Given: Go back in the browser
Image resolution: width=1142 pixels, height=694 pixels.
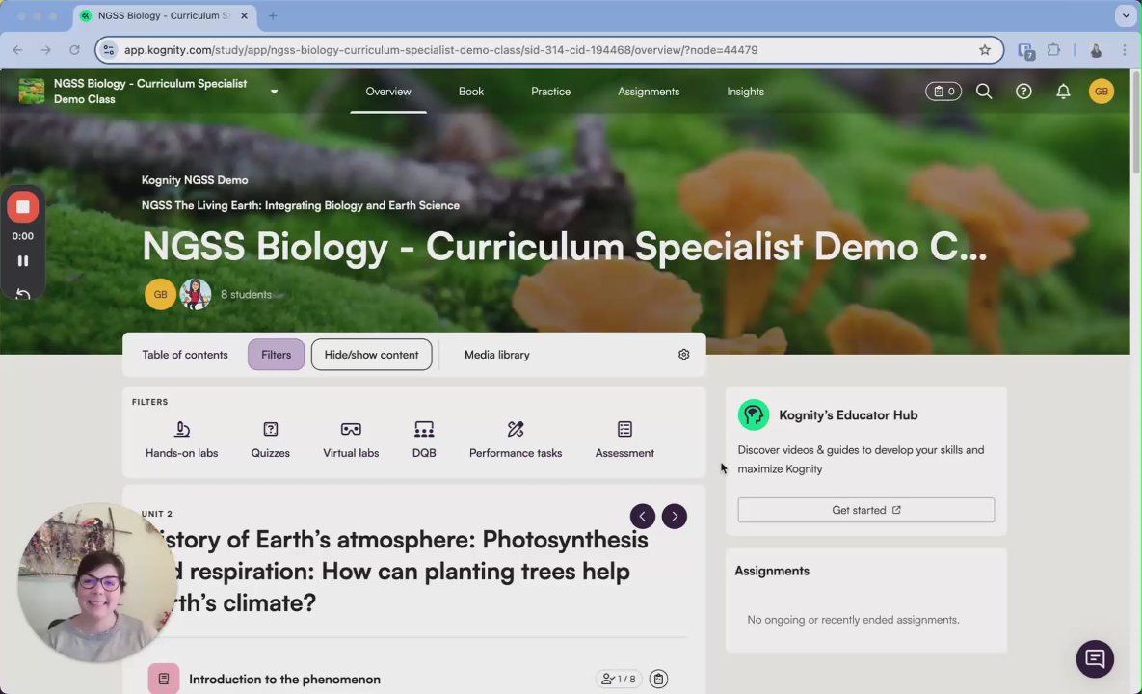Looking at the screenshot, I should [x=17, y=49].
